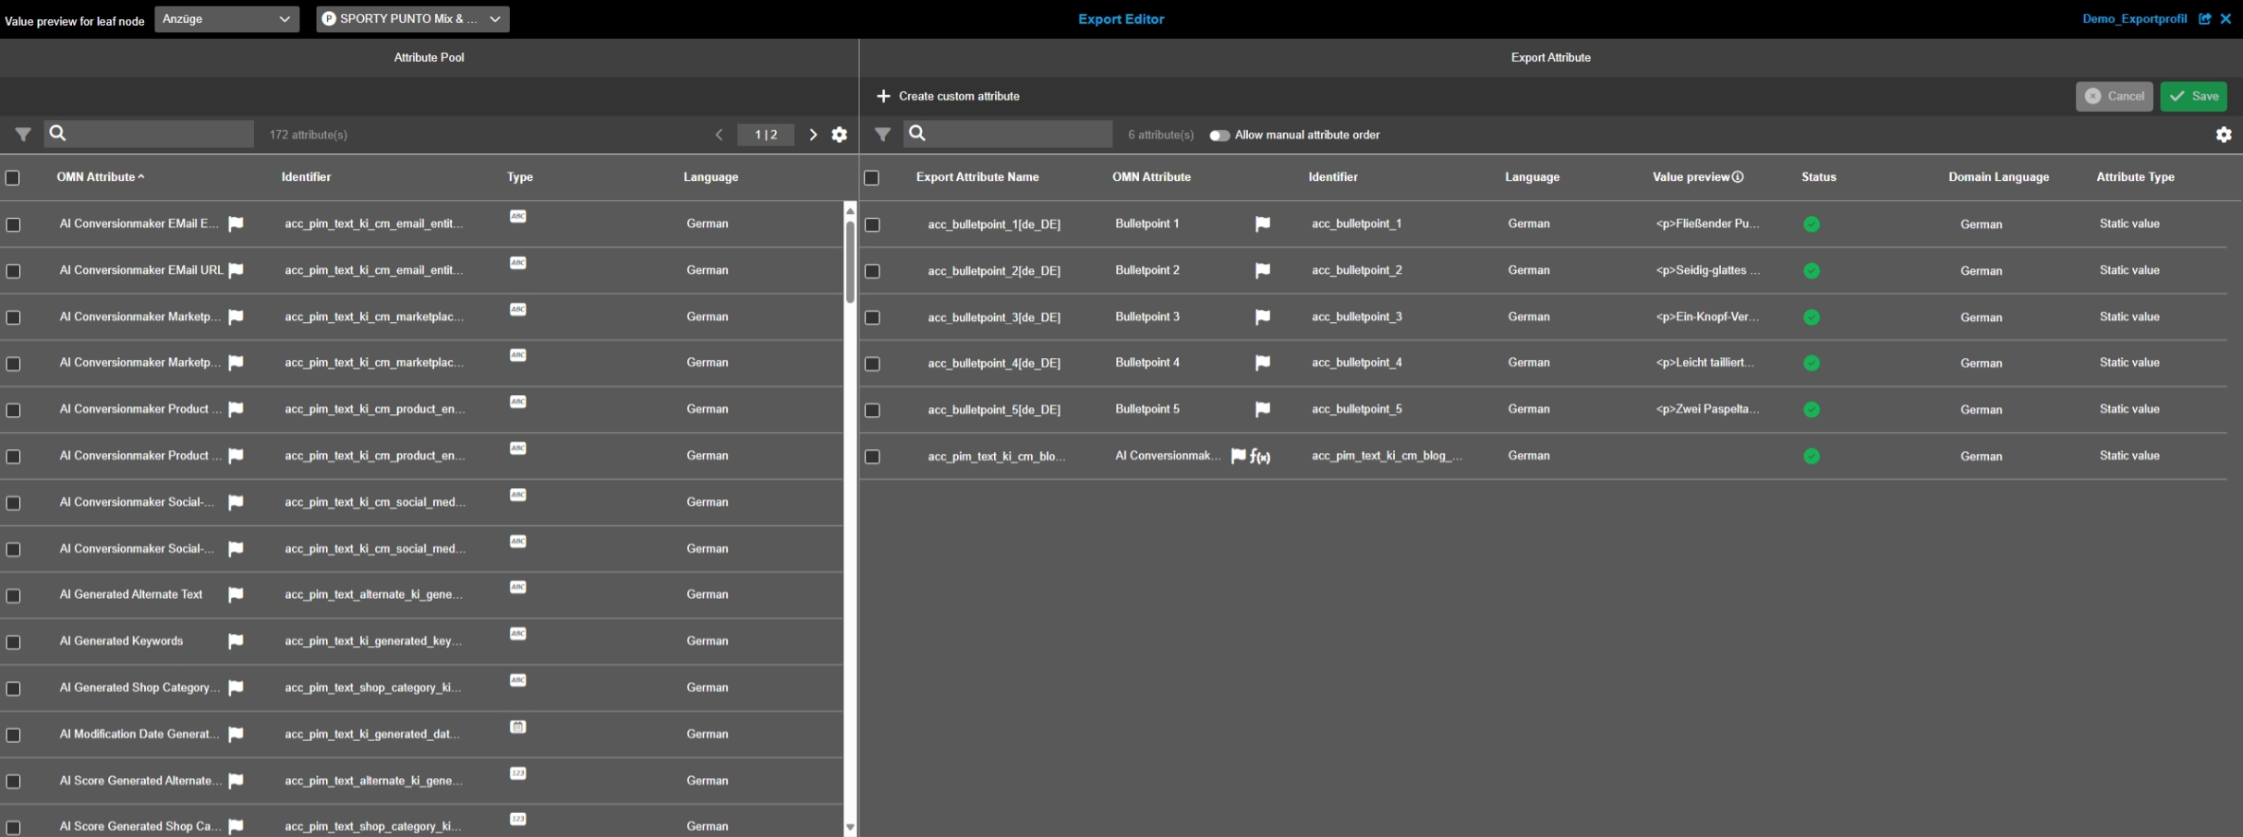This screenshot has height=837, width=2243.
Task: Tick select-all checkbox in Export Attribute header
Action: (871, 178)
